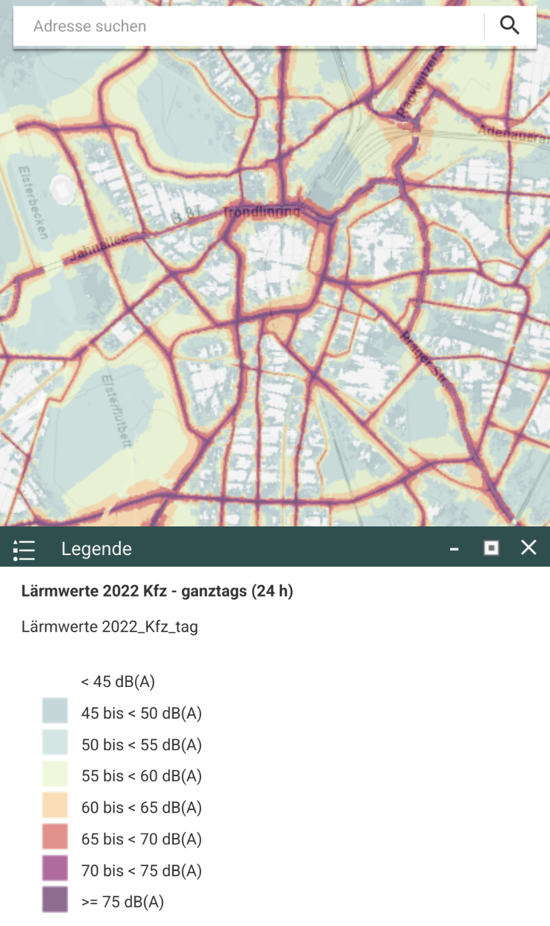Click the 45 bis < 50 dB(A) swatch
This screenshot has height=926, width=550.
(55, 712)
